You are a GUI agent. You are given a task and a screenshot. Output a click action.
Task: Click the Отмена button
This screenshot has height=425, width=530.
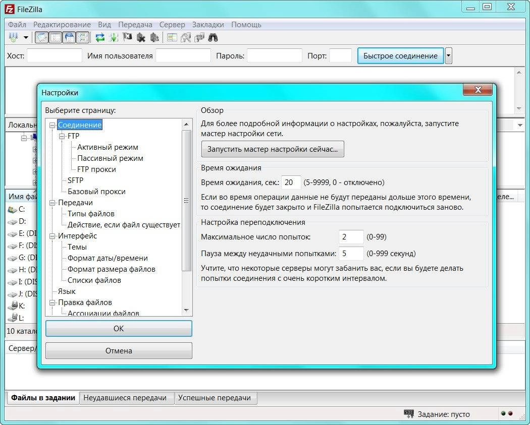[119, 351]
